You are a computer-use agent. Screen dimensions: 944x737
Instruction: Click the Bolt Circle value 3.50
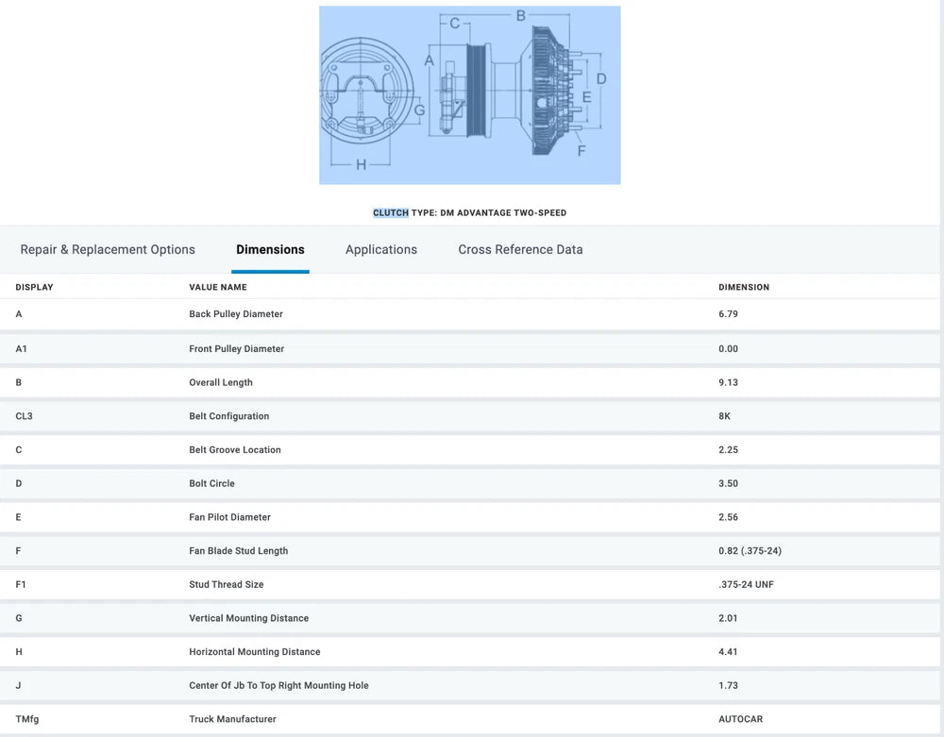point(728,484)
